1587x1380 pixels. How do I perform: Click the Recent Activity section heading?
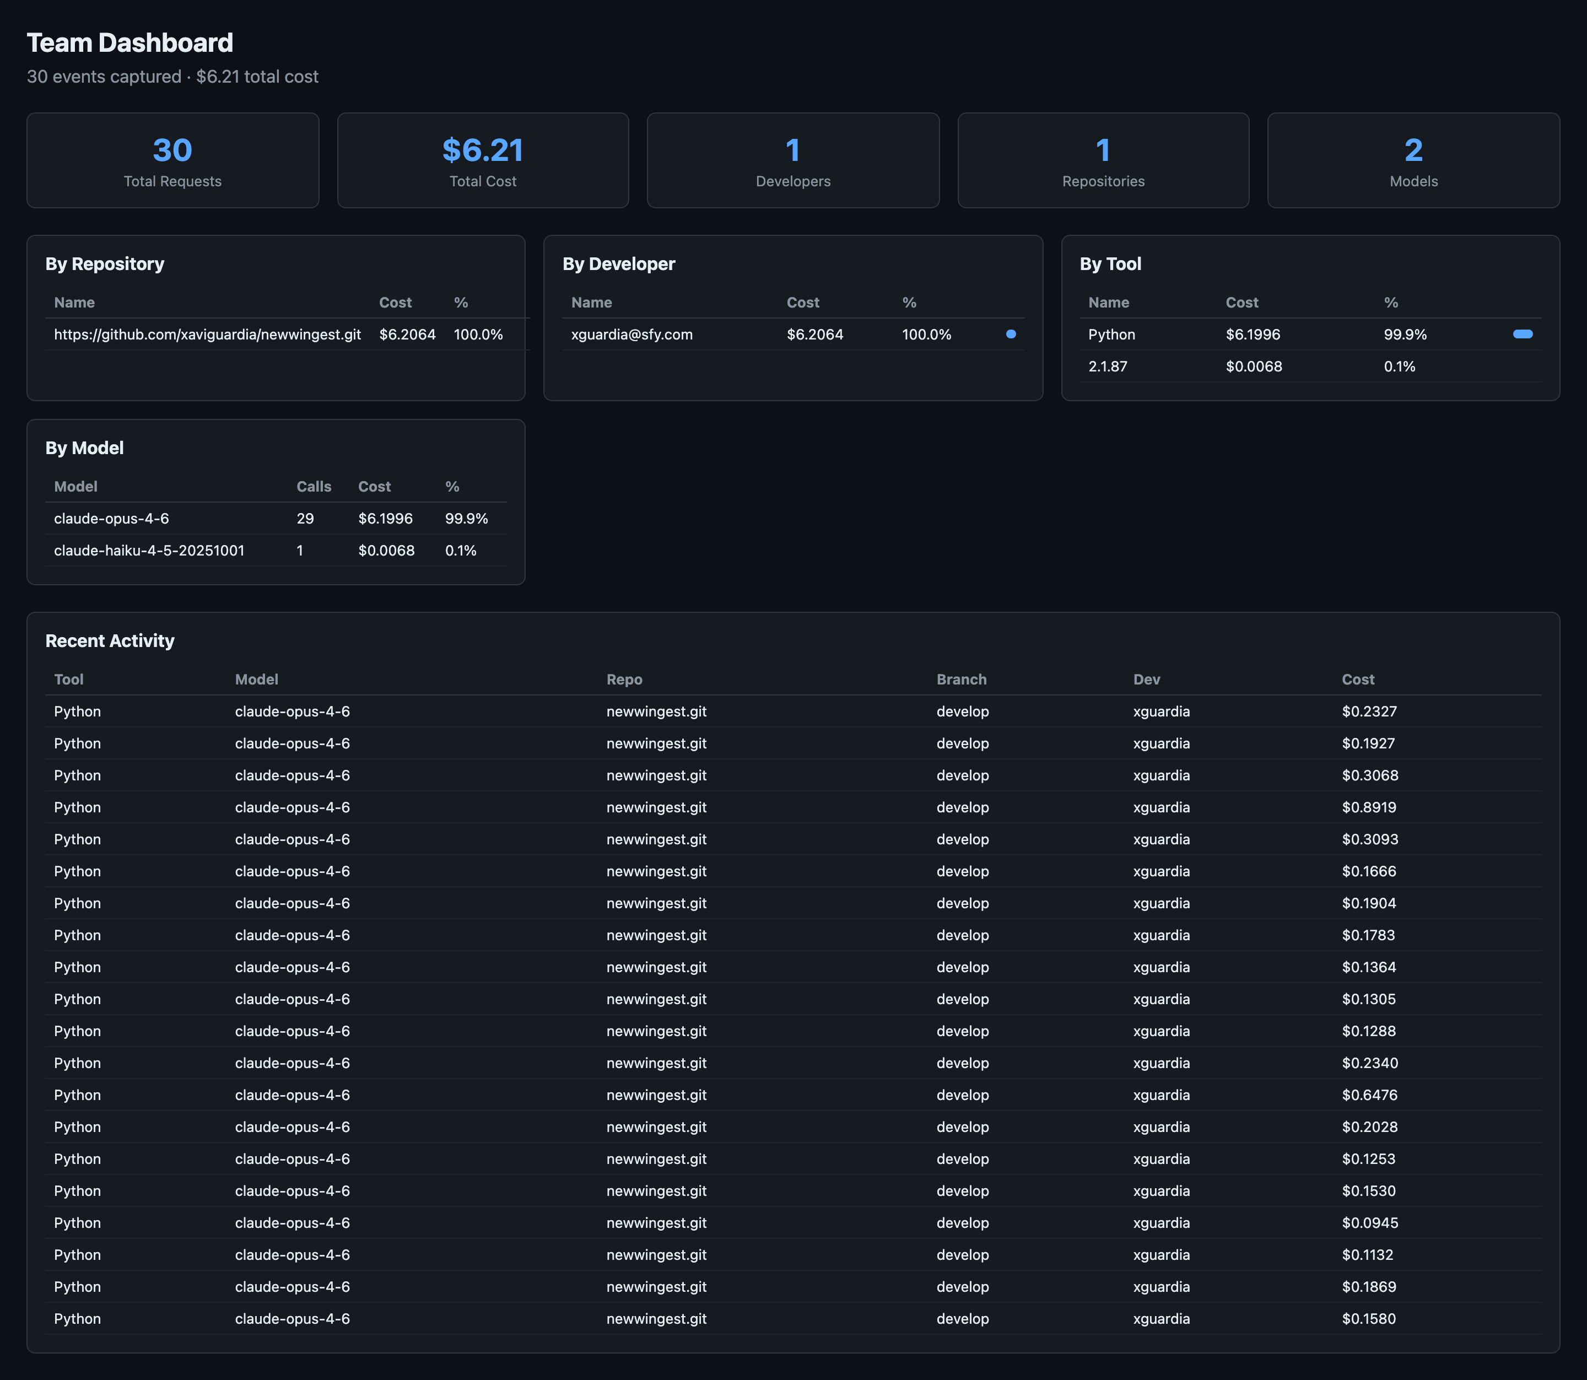click(x=109, y=640)
